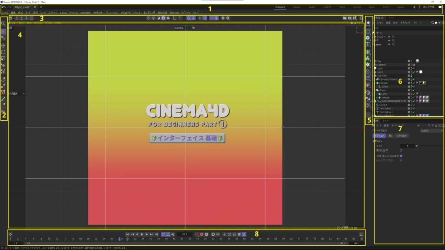Step to next frame
The image size is (445, 250).
(147, 234)
